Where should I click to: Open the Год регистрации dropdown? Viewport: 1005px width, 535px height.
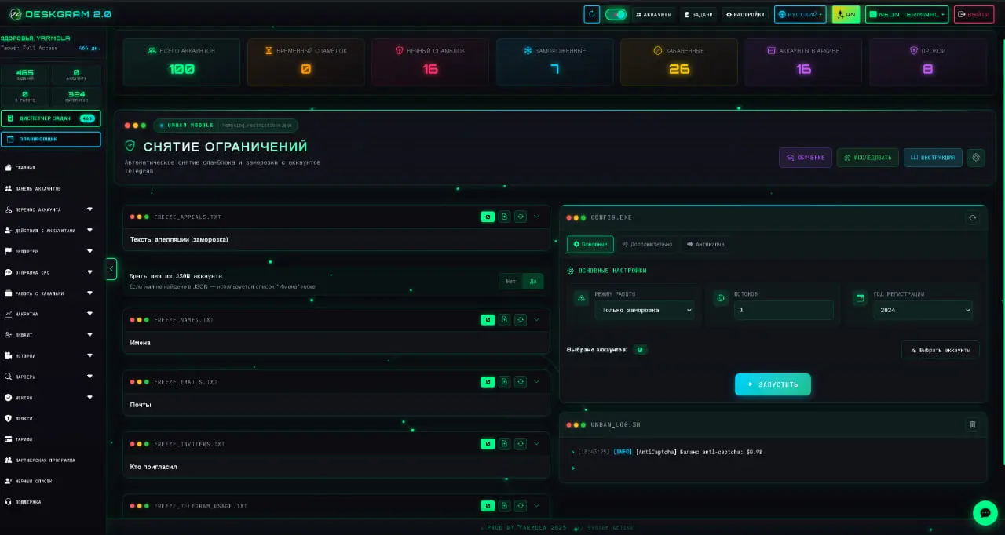pos(923,310)
